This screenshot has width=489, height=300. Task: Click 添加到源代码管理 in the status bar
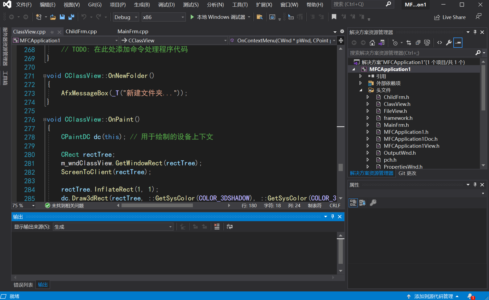(433, 296)
